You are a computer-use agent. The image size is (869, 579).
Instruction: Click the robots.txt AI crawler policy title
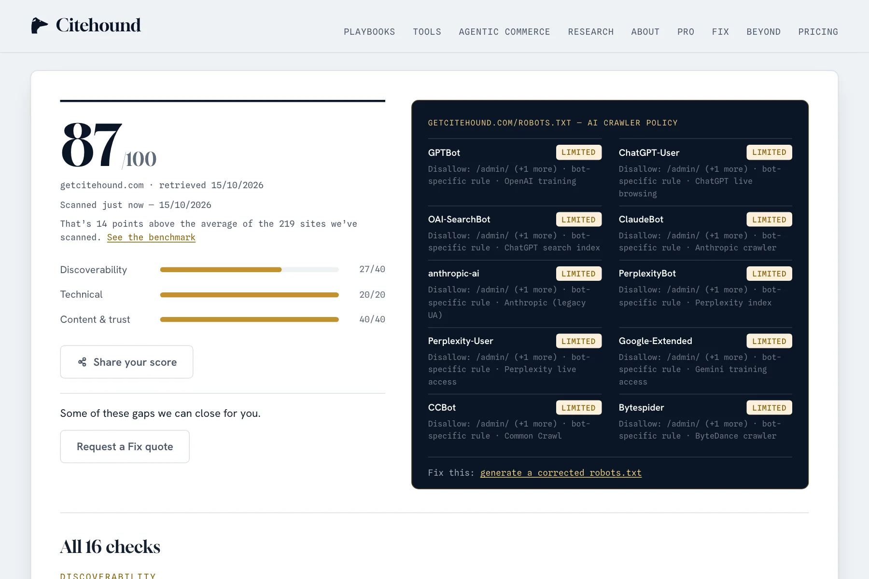tap(553, 123)
